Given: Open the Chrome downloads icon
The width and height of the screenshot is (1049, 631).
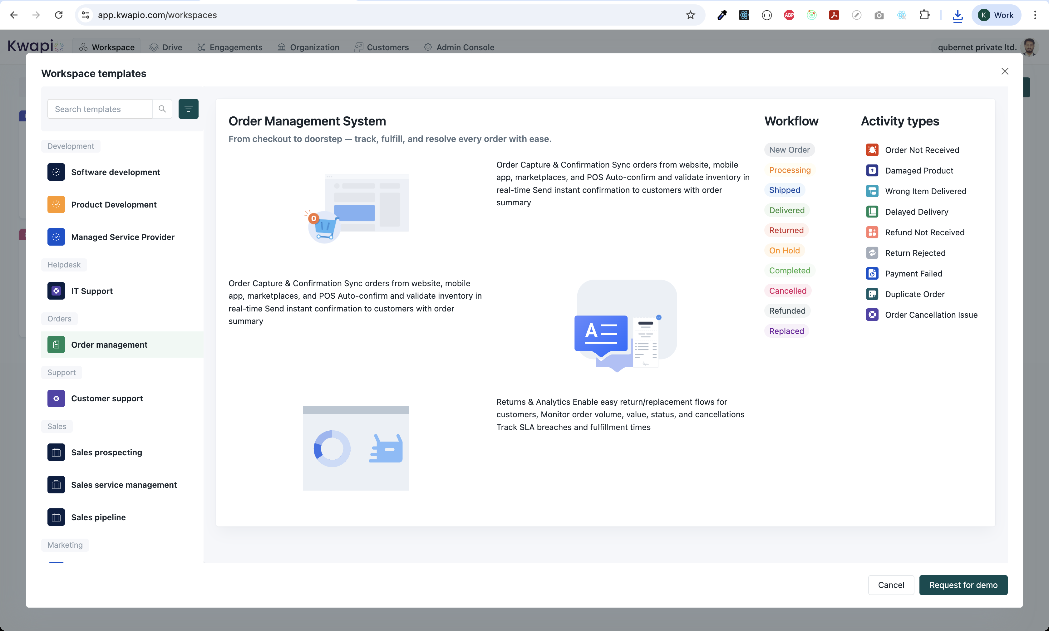Looking at the screenshot, I should pyautogui.click(x=958, y=16).
